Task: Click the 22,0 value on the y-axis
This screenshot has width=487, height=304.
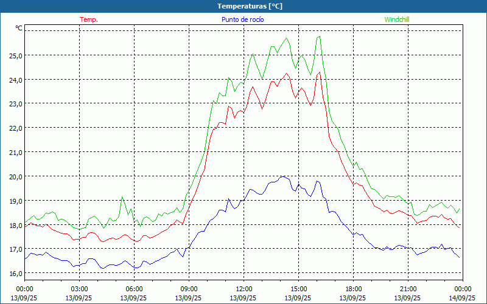Action: (15, 128)
